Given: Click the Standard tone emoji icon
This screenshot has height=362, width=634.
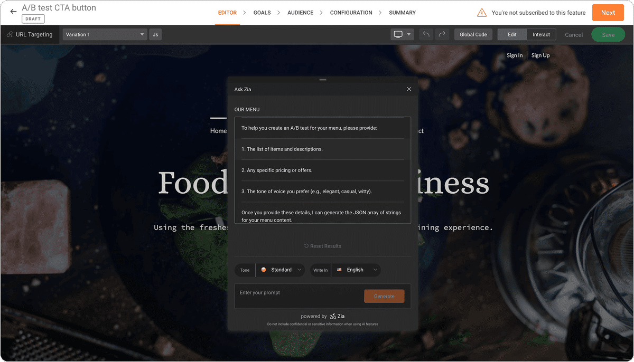Looking at the screenshot, I should 264,270.
